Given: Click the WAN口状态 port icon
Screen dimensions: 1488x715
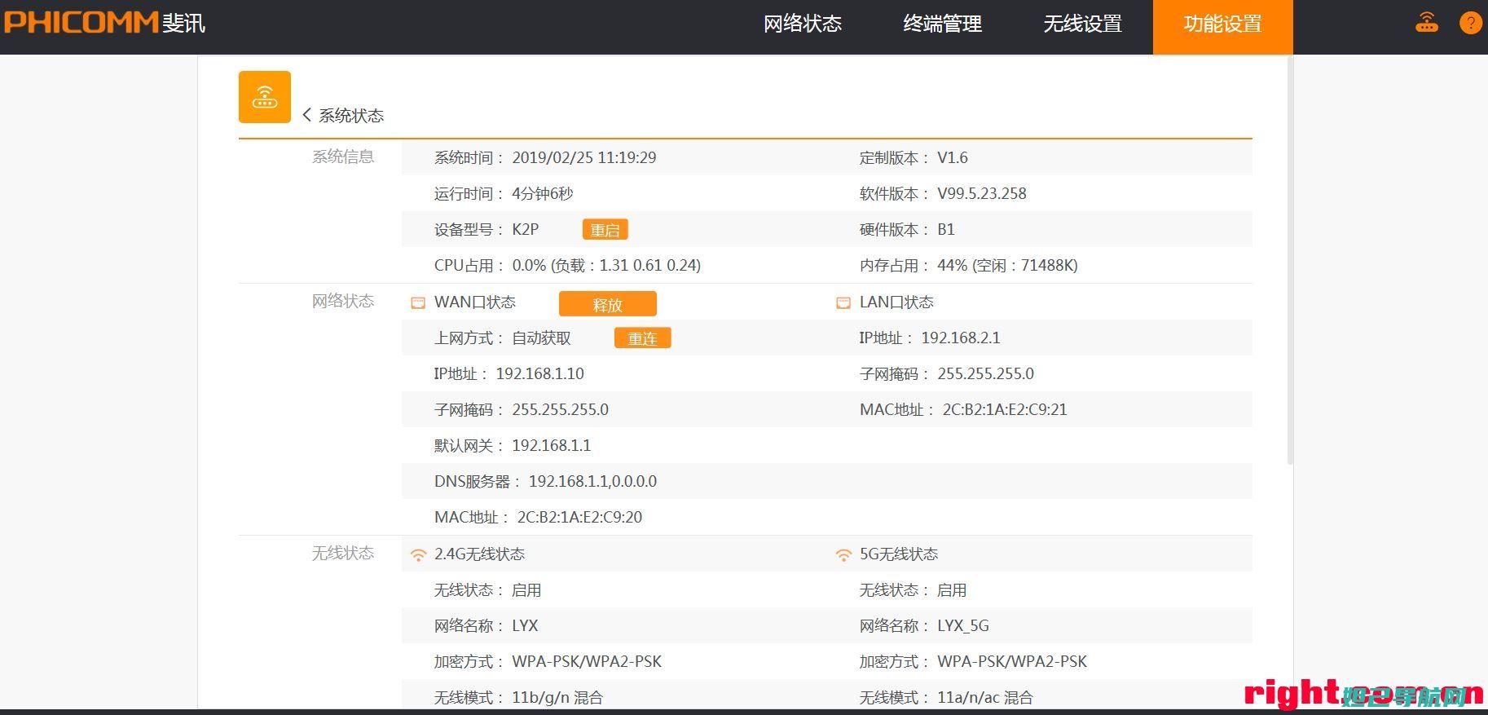Looking at the screenshot, I should [x=418, y=302].
